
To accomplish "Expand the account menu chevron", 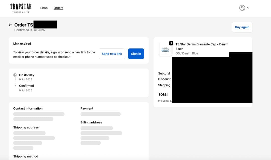I will (248, 8).
